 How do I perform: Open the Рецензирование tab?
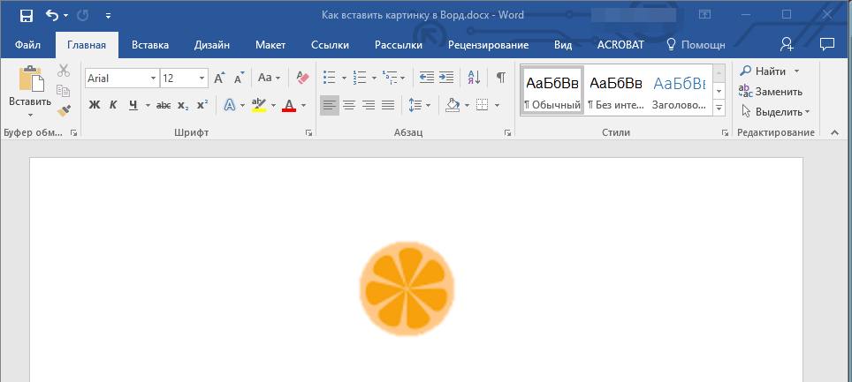(x=488, y=45)
